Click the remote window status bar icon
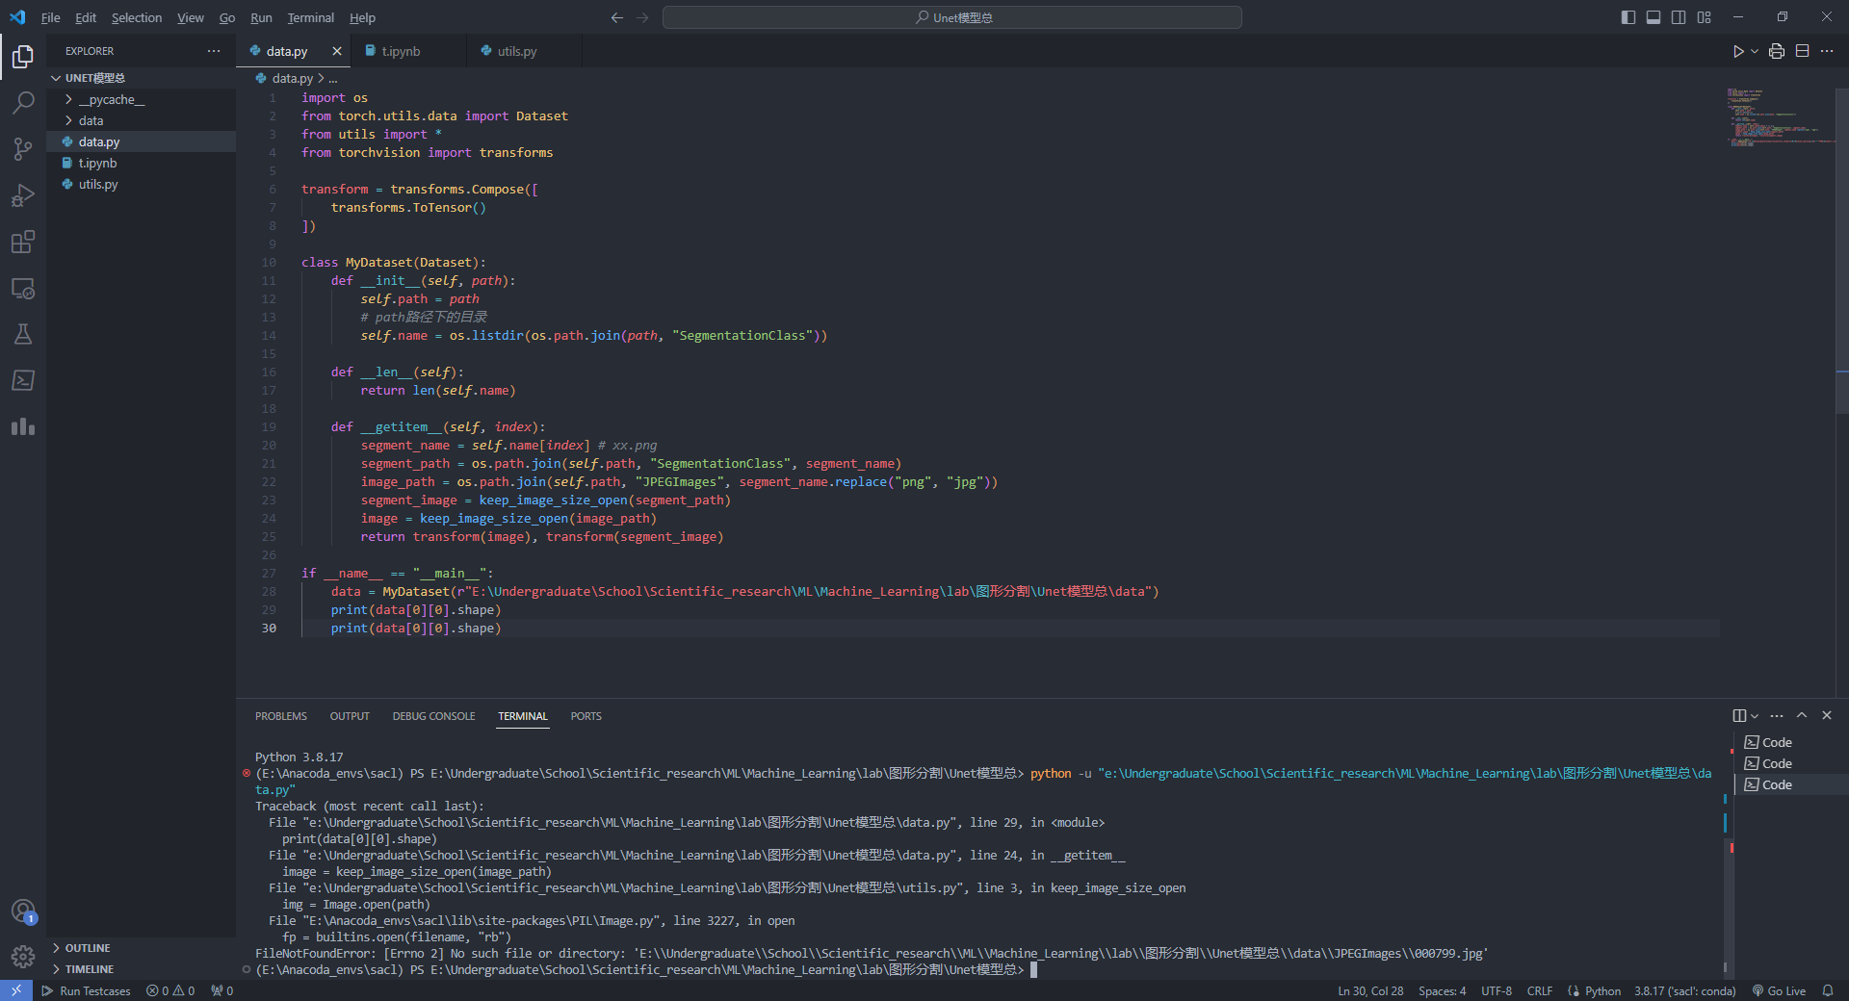Screen dimensions: 1849x1001 point(16,990)
